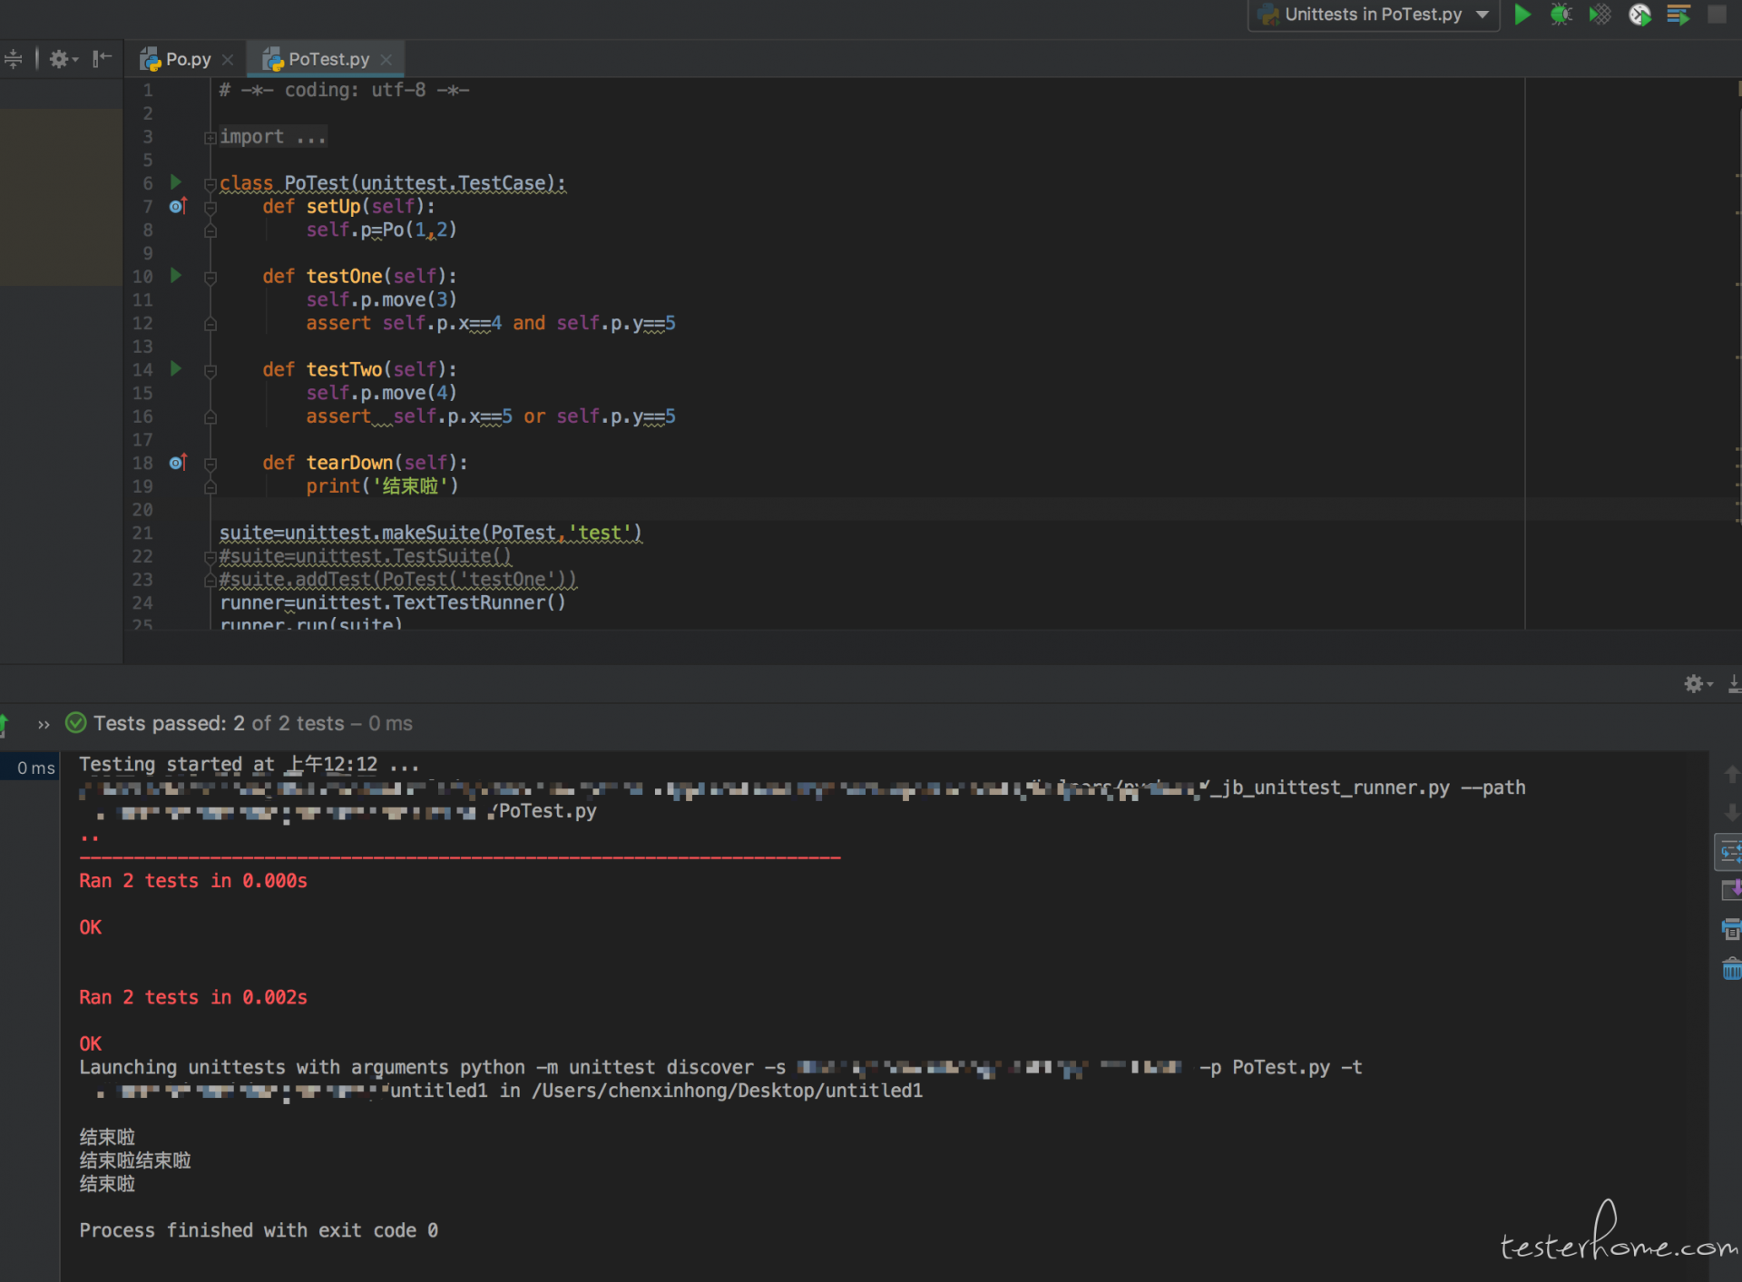Run testOne from gutter arrow on line 10
1742x1282 pixels.
(x=176, y=275)
